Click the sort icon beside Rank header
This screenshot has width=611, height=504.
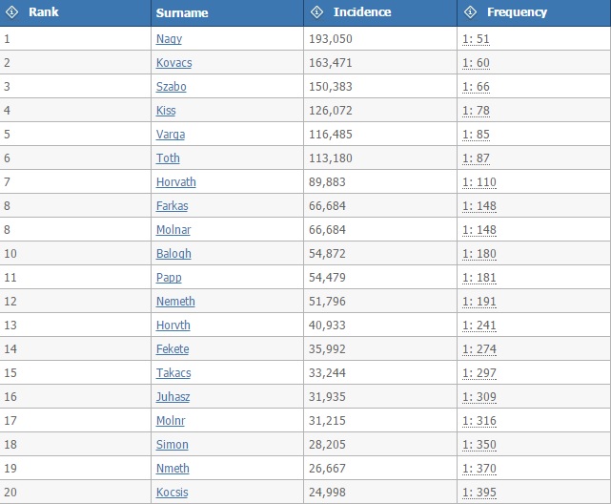pos(12,12)
